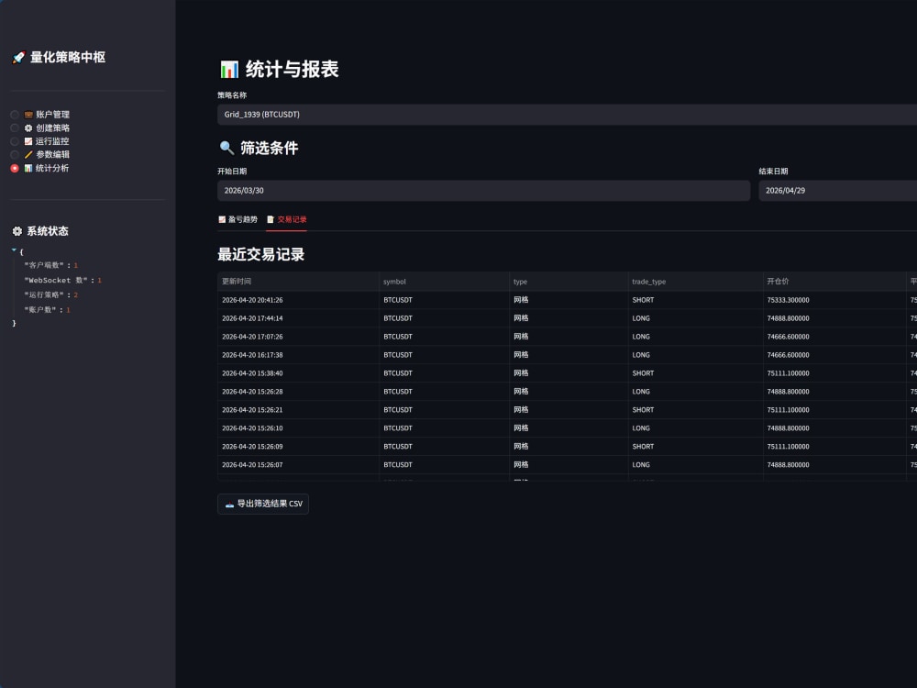Click the "运行策略" entry in system status
The image size is (917, 688).
pos(50,294)
